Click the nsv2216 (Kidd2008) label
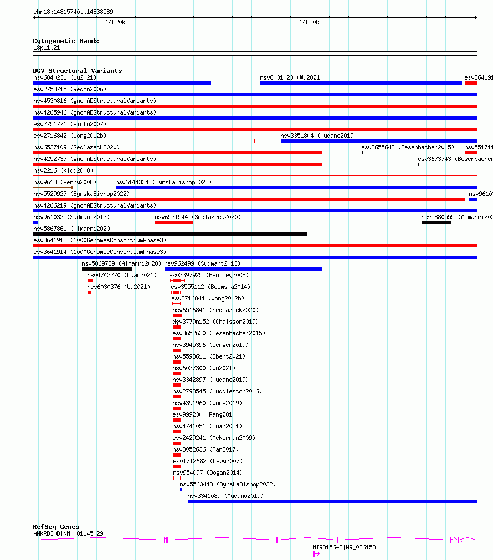Image resolution: width=493 pixels, height=560 pixels. tap(63, 170)
